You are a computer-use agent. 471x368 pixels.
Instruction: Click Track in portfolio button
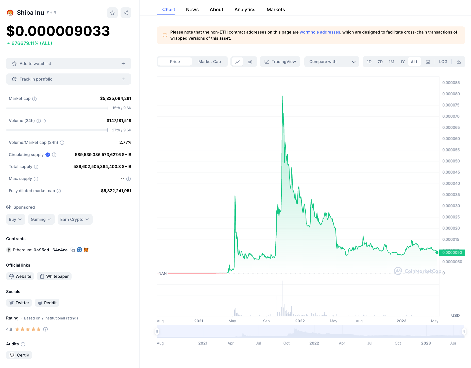pyautogui.click(x=69, y=79)
